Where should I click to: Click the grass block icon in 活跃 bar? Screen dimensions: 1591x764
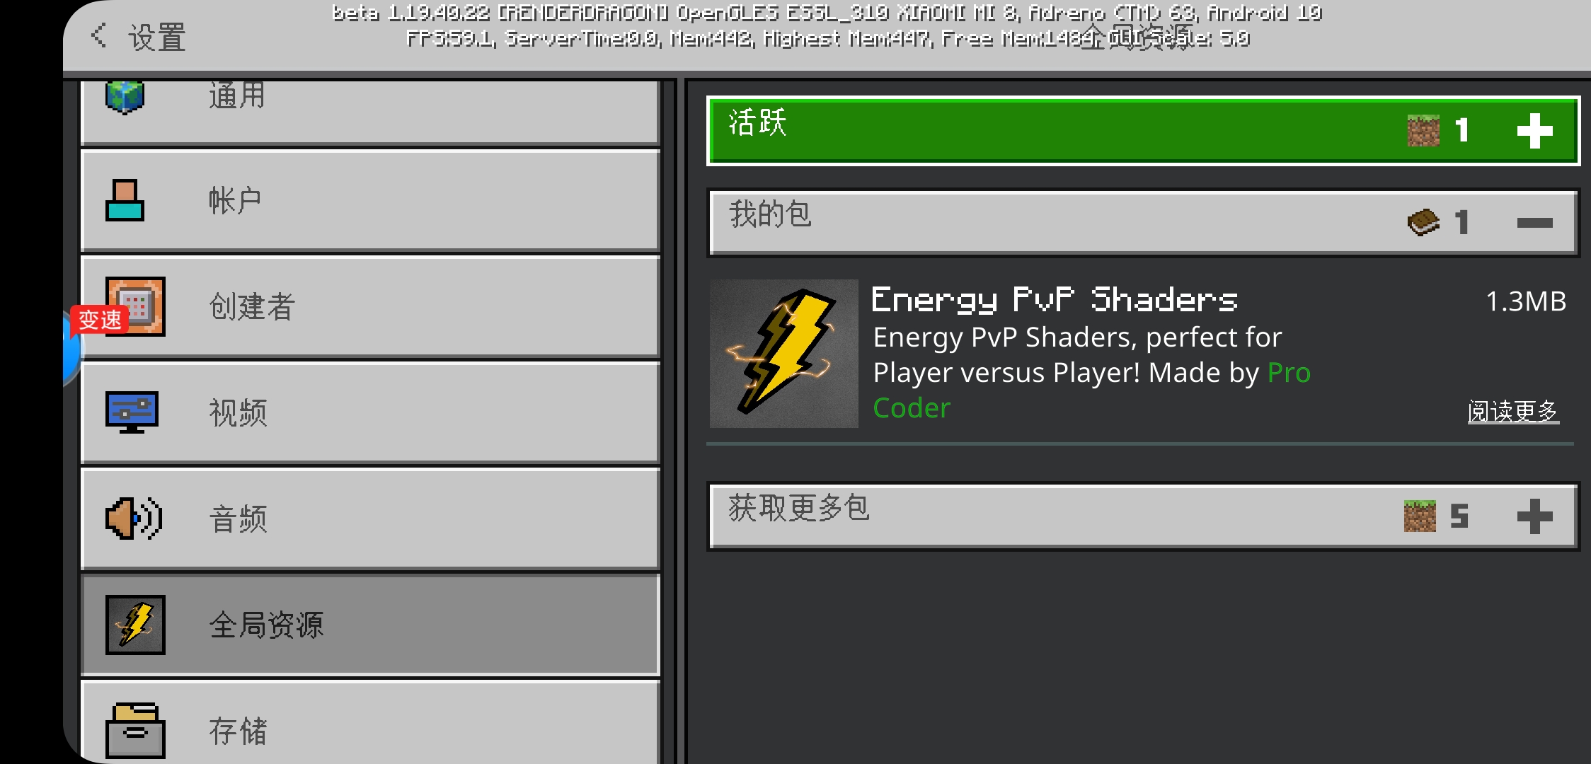[1423, 131]
